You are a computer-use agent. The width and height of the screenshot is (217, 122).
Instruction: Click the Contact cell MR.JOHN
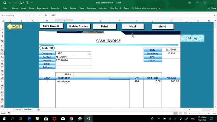[x=73, y=57]
